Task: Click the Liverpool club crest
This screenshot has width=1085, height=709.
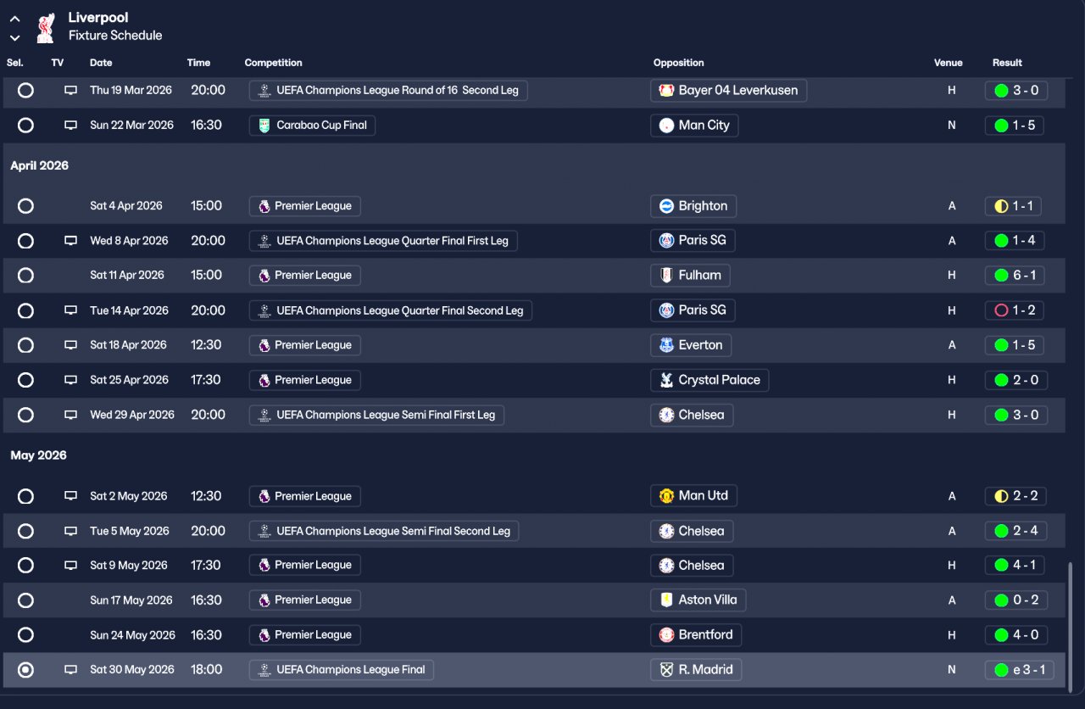Action: (46, 27)
